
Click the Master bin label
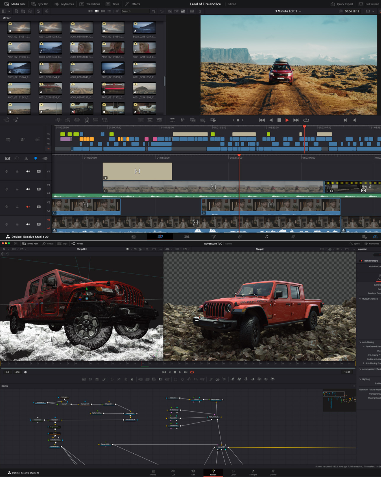[x=7, y=18]
